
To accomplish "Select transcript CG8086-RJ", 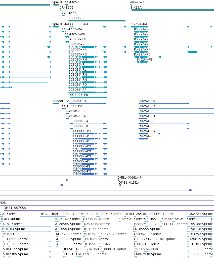I will 77,44.
